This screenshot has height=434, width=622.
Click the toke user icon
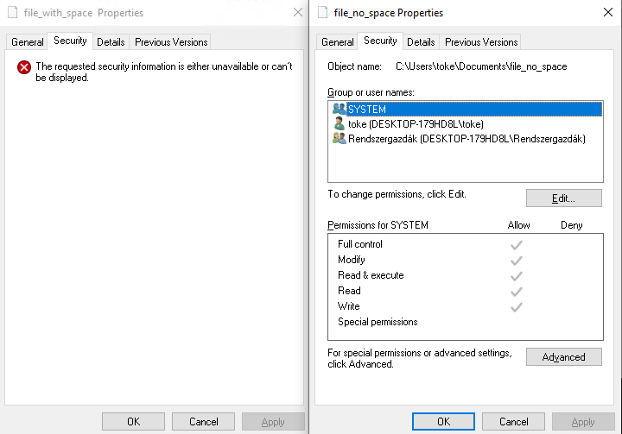tap(339, 124)
